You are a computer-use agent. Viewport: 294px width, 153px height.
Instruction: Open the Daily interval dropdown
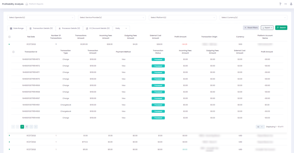click(x=121, y=28)
